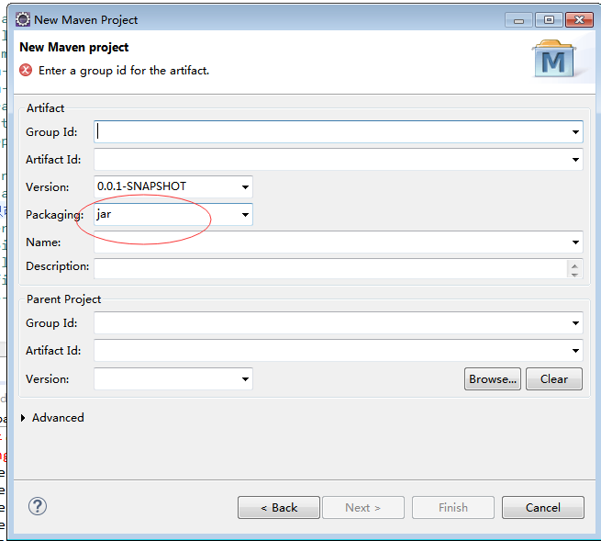Viewport: 601px width, 541px height.
Task: Open the Packaging jar dropdown arrow
Action: (x=245, y=215)
